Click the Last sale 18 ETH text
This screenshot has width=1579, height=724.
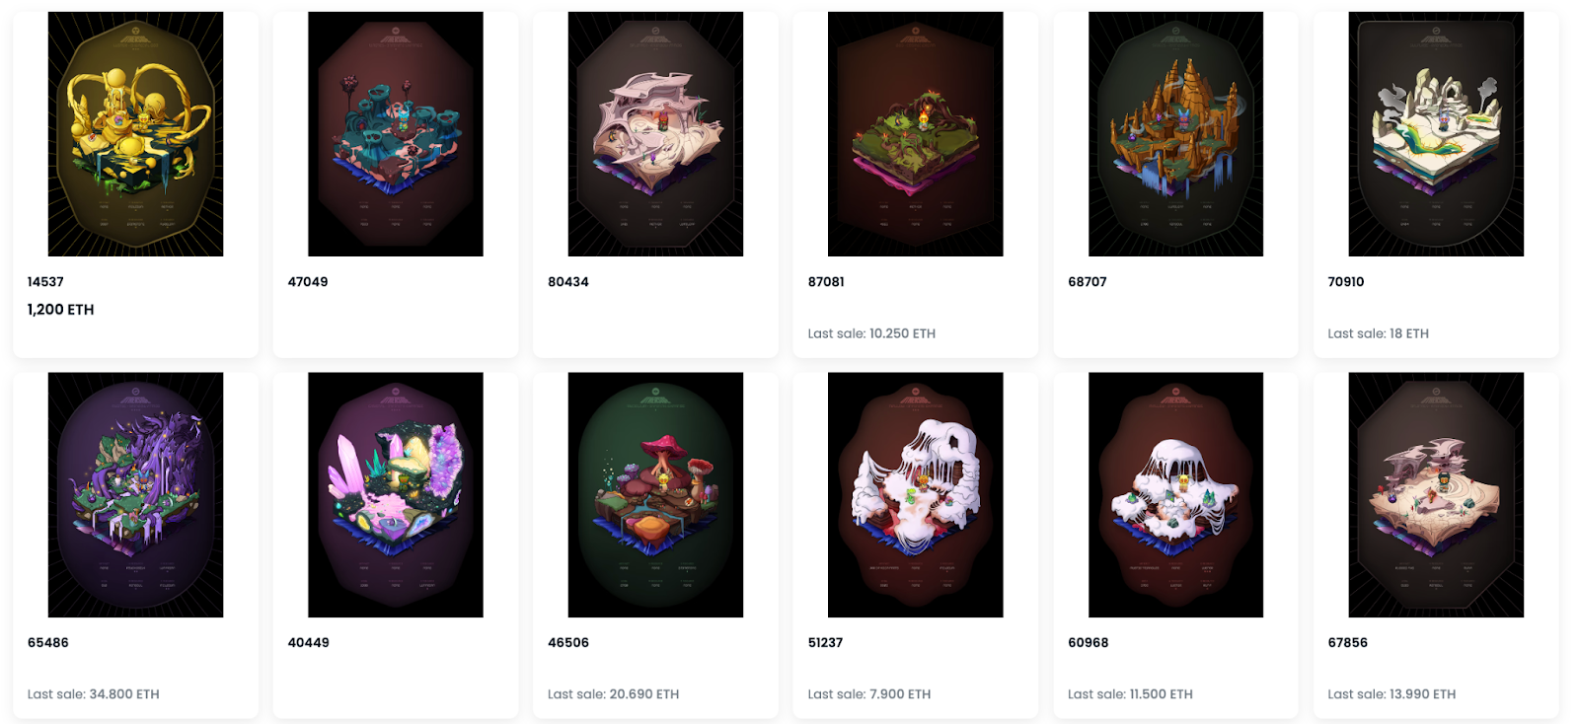1378,333
